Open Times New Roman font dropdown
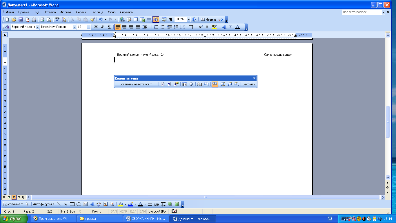The height and width of the screenshot is (223, 396). pos(75,27)
